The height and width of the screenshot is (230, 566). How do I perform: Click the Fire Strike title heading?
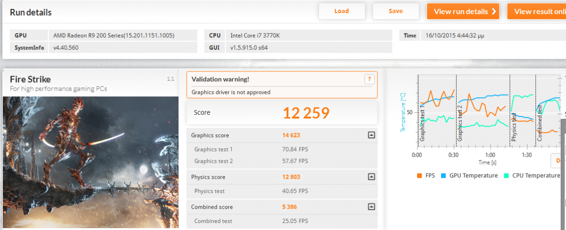coord(30,79)
